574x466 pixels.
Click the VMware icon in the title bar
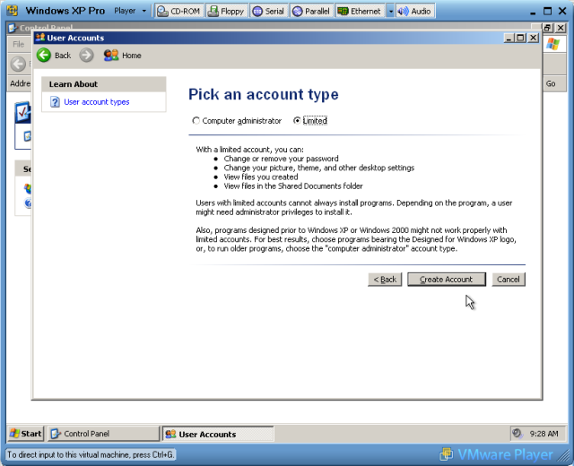13,11
